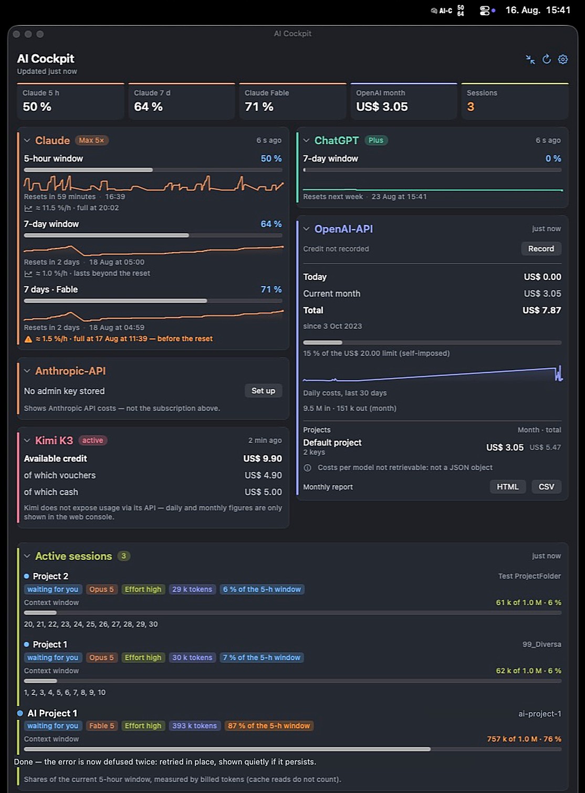Image resolution: width=585 pixels, height=793 pixels.
Task: Click the Total US$ 7.87 value
Action: 542,310
